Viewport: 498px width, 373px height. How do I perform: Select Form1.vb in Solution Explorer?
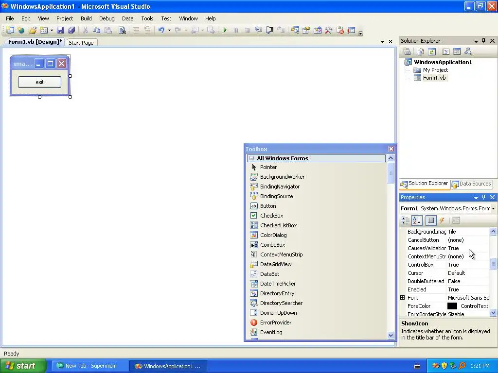click(x=434, y=78)
